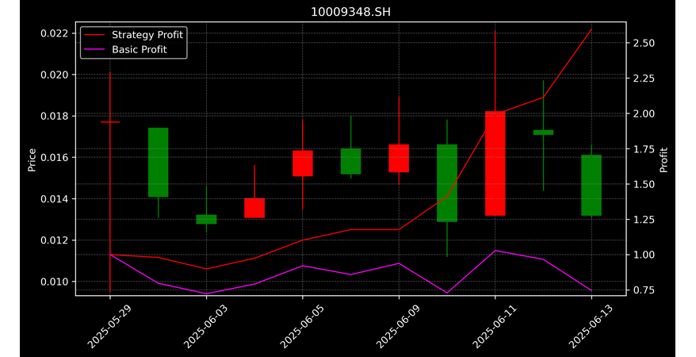The width and height of the screenshot is (696, 357).
Task: Click the 0.010 price tick label
Action: (55, 282)
